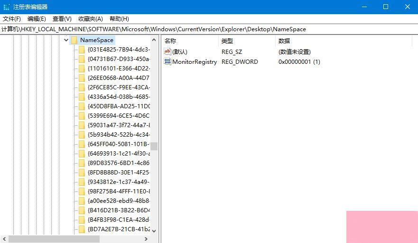Click folder icon of {B4FB3F98-C1EA-428d key
The image size is (418, 243).
tap(82, 220)
